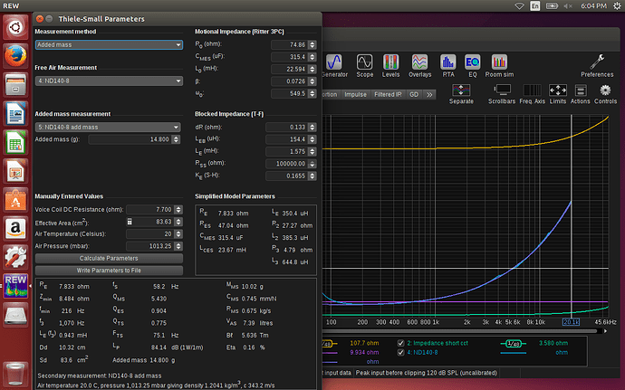Adjust Added mass (g) spinner
Image resolution: width=625 pixels, height=390 pixels.
pyautogui.click(x=176, y=139)
